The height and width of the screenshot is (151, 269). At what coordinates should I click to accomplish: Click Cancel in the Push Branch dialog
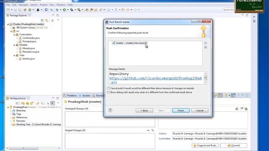click(200, 110)
